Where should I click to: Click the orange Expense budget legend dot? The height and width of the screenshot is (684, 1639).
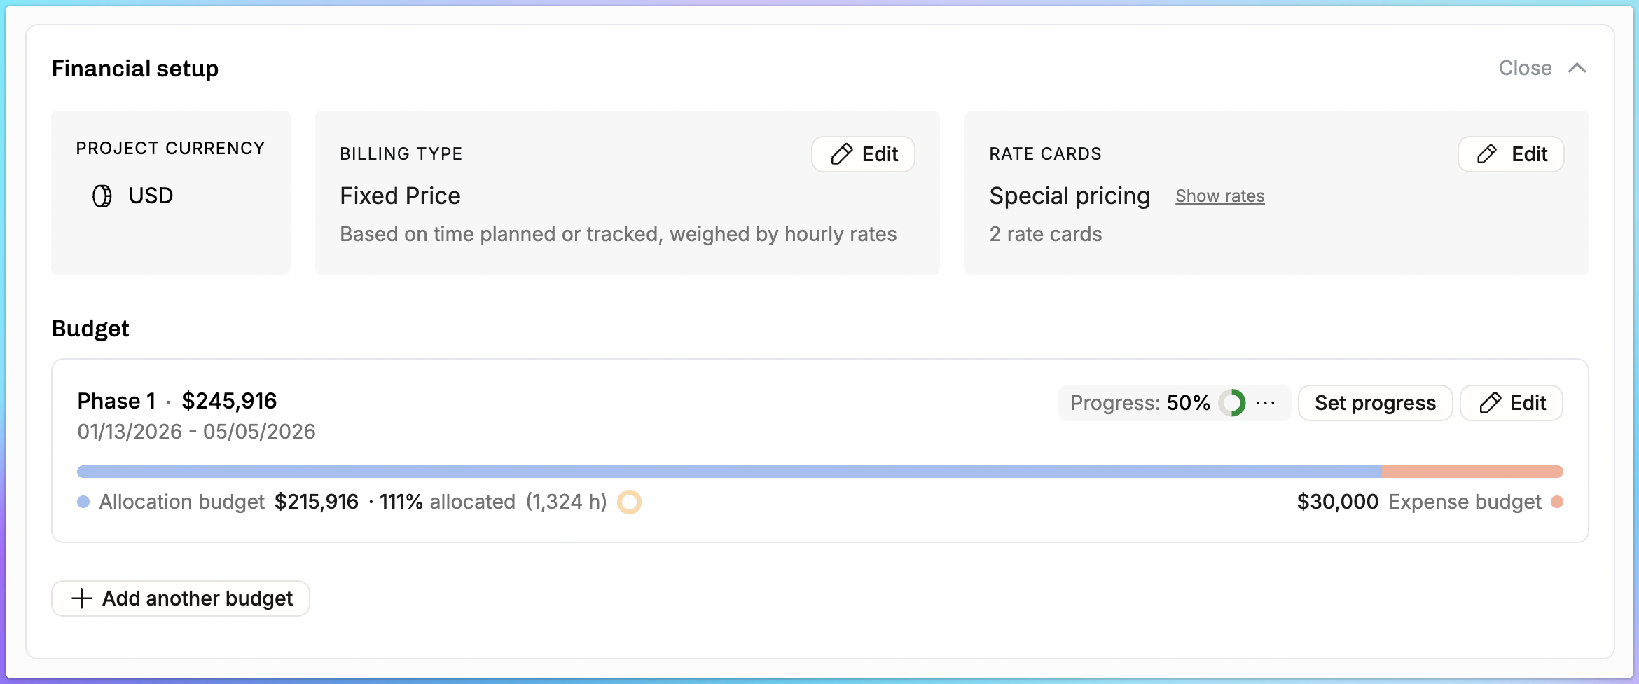click(1557, 502)
